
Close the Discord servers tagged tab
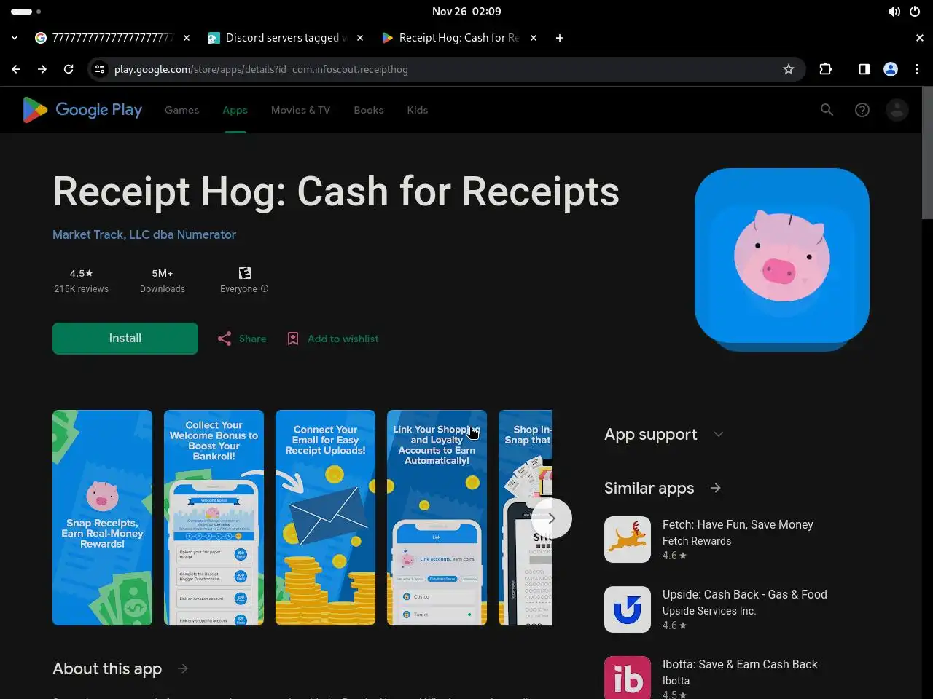click(360, 38)
